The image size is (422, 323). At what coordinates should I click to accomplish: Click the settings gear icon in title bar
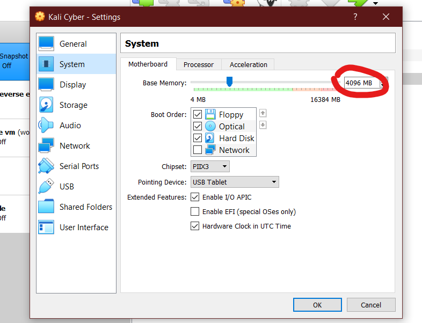40,17
